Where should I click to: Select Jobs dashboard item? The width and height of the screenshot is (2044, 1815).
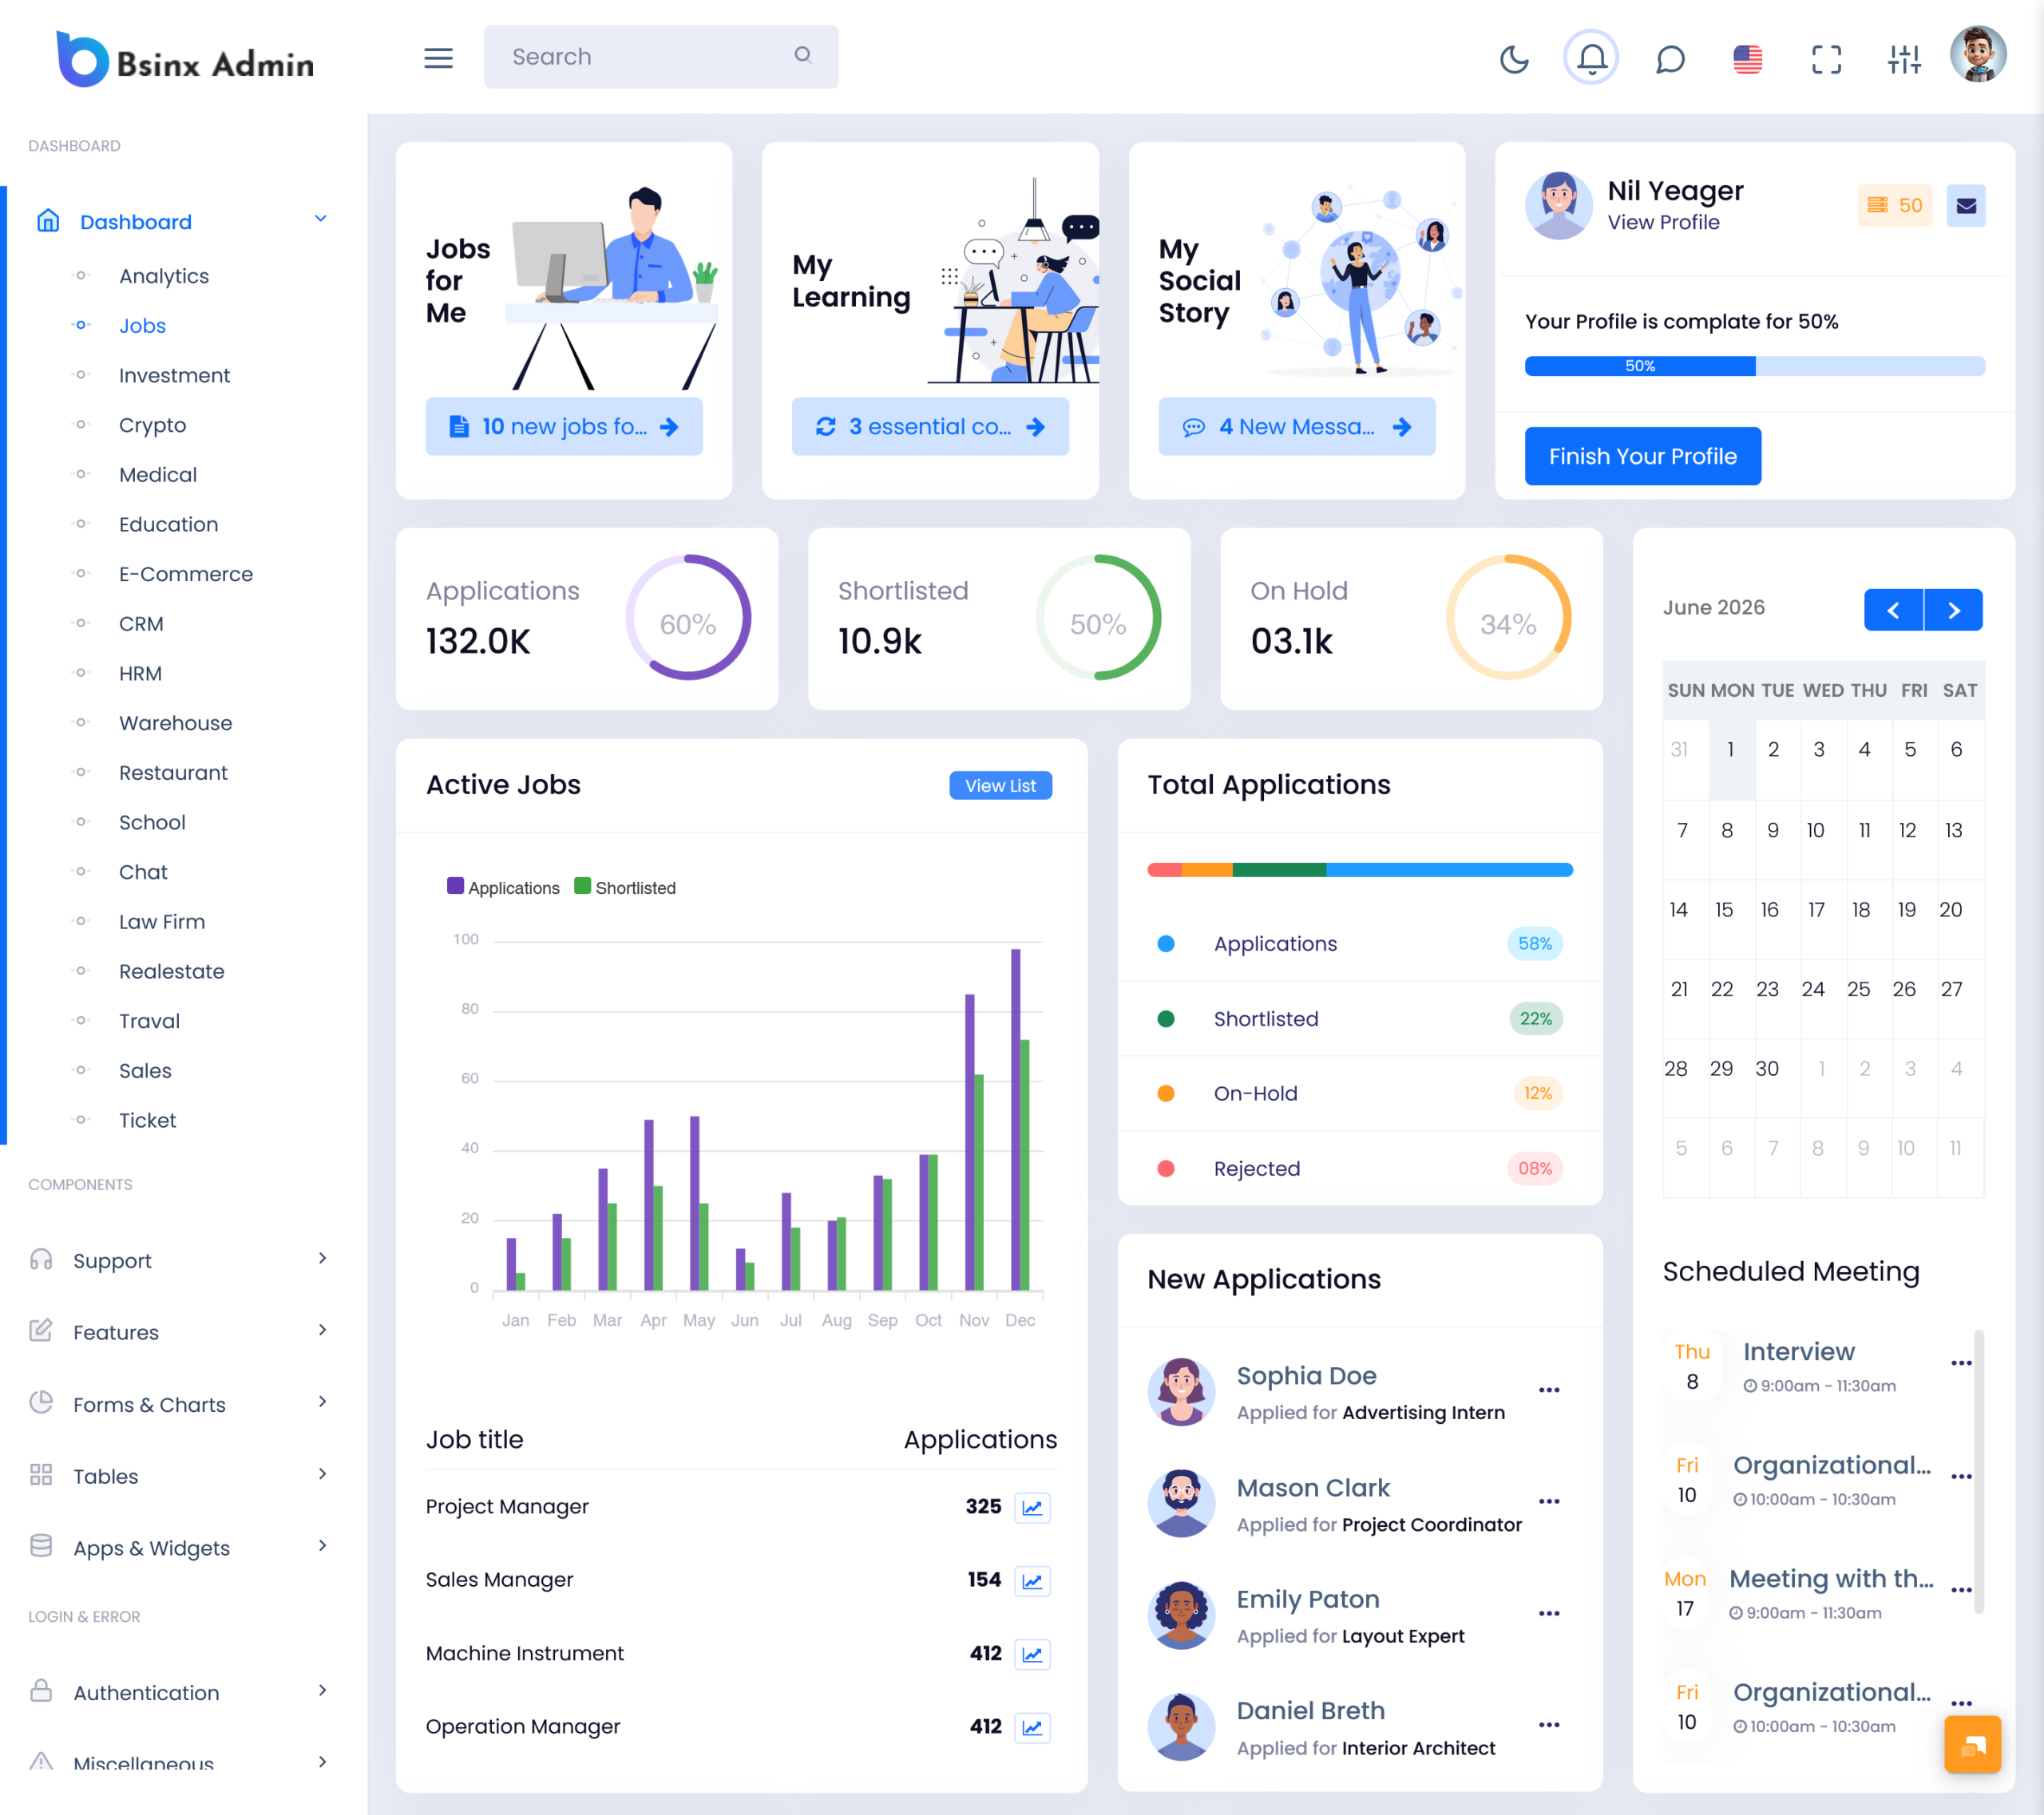(x=142, y=326)
